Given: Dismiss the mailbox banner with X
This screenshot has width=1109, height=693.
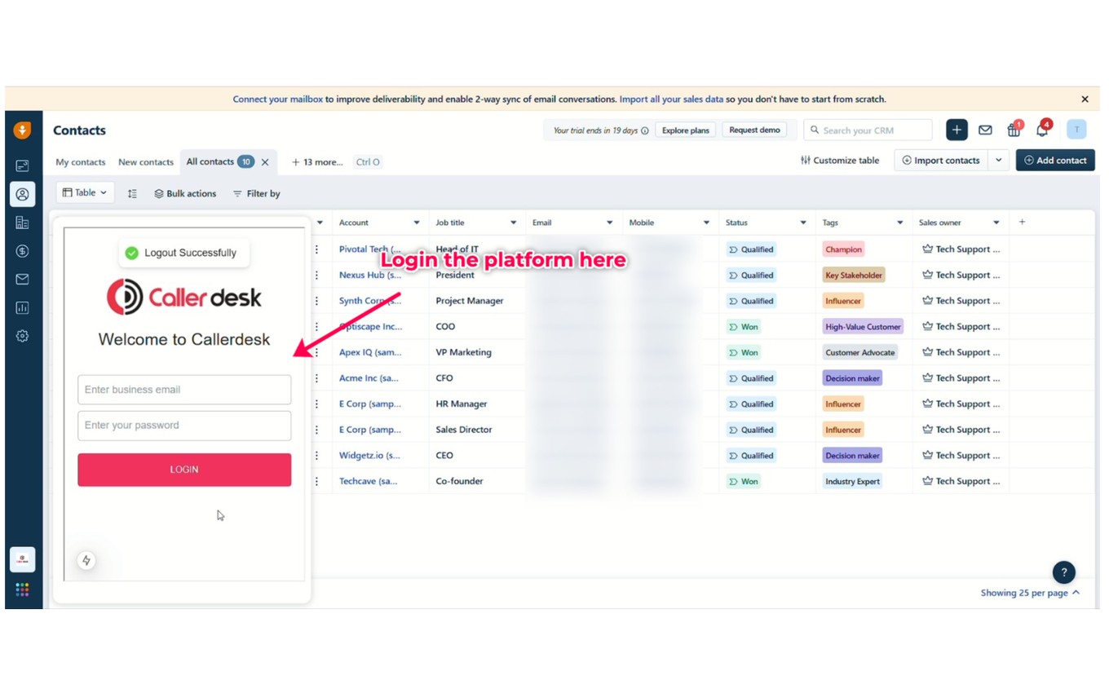Looking at the screenshot, I should pyautogui.click(x=1085, y=99).
